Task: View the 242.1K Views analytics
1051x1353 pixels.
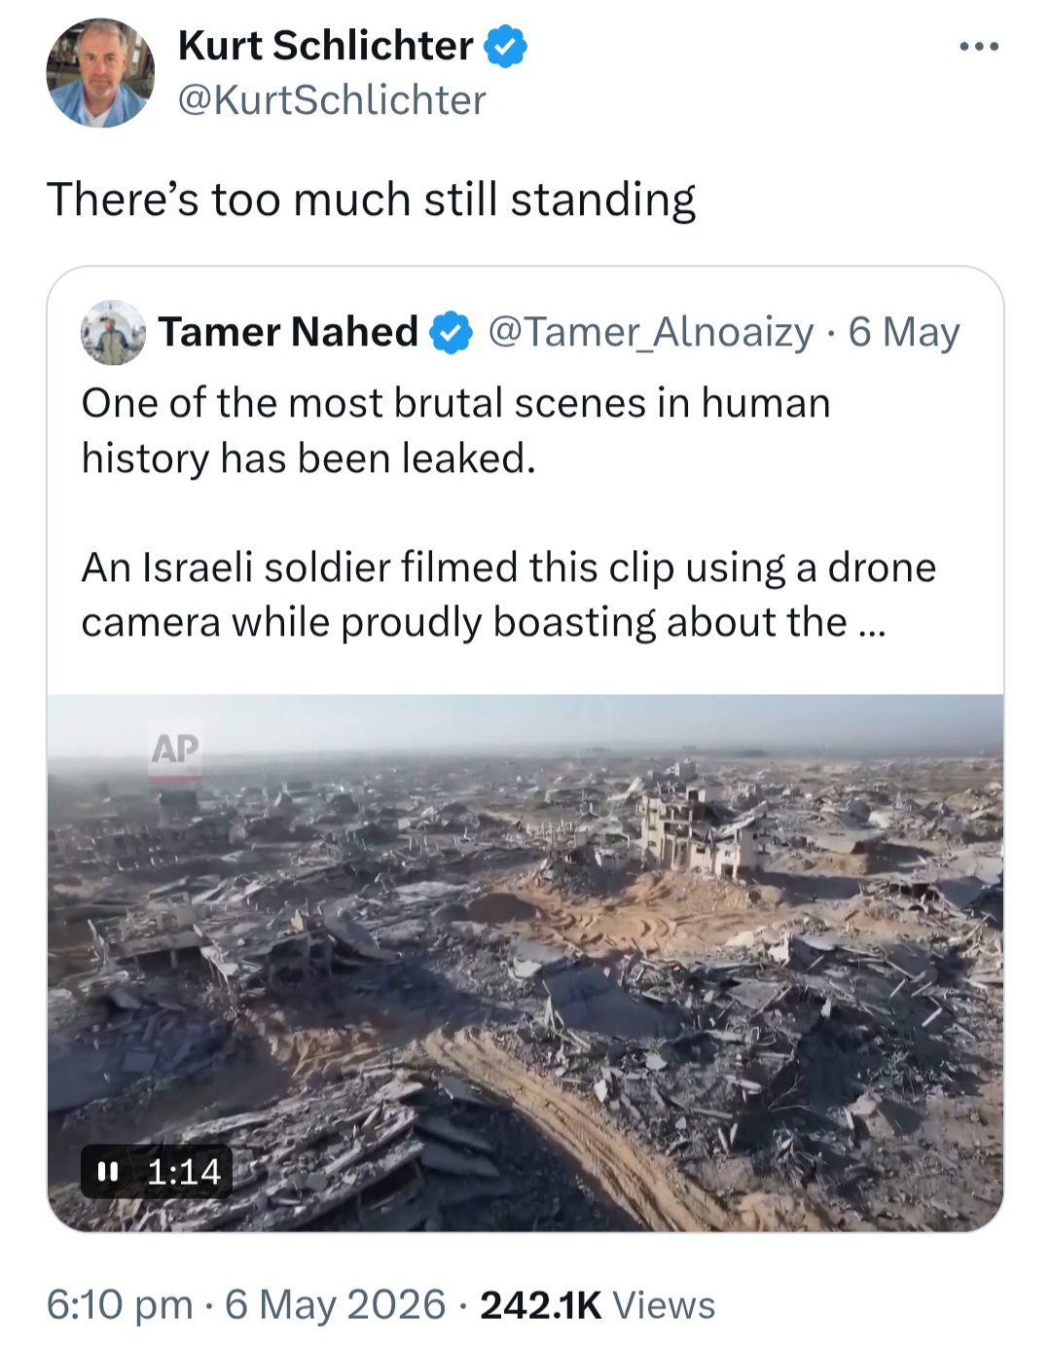Action: coord(598,1305)
